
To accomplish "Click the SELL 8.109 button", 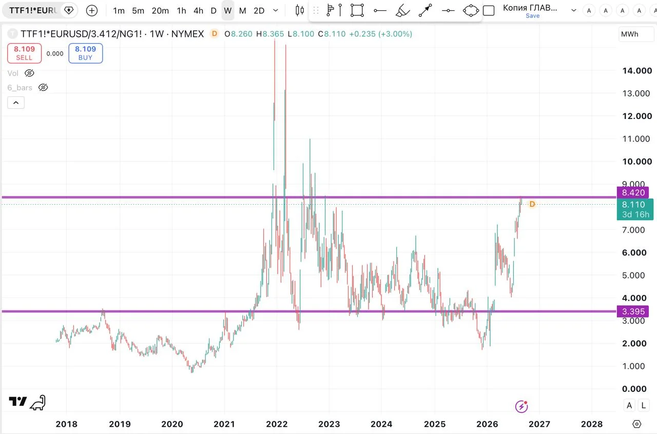I will [24, 53].
